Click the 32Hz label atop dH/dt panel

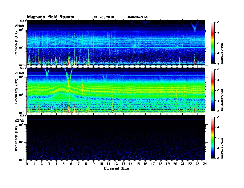(x=23, y=21)
